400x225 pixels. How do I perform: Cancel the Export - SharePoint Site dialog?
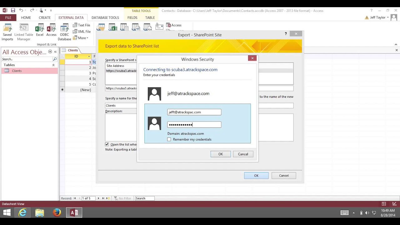coord(284,176)
